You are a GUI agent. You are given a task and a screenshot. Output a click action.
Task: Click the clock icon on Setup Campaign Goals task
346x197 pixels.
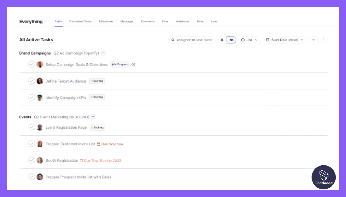(x=133, y=64)
